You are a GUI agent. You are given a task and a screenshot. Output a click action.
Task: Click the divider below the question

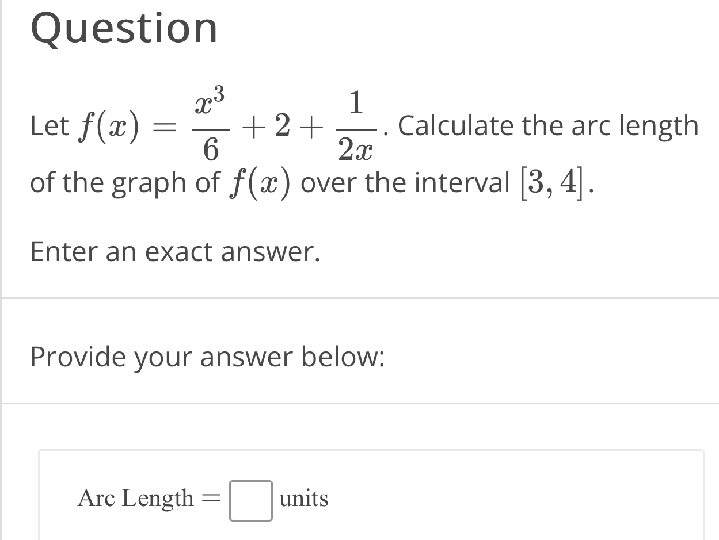(x=359, y=297)
